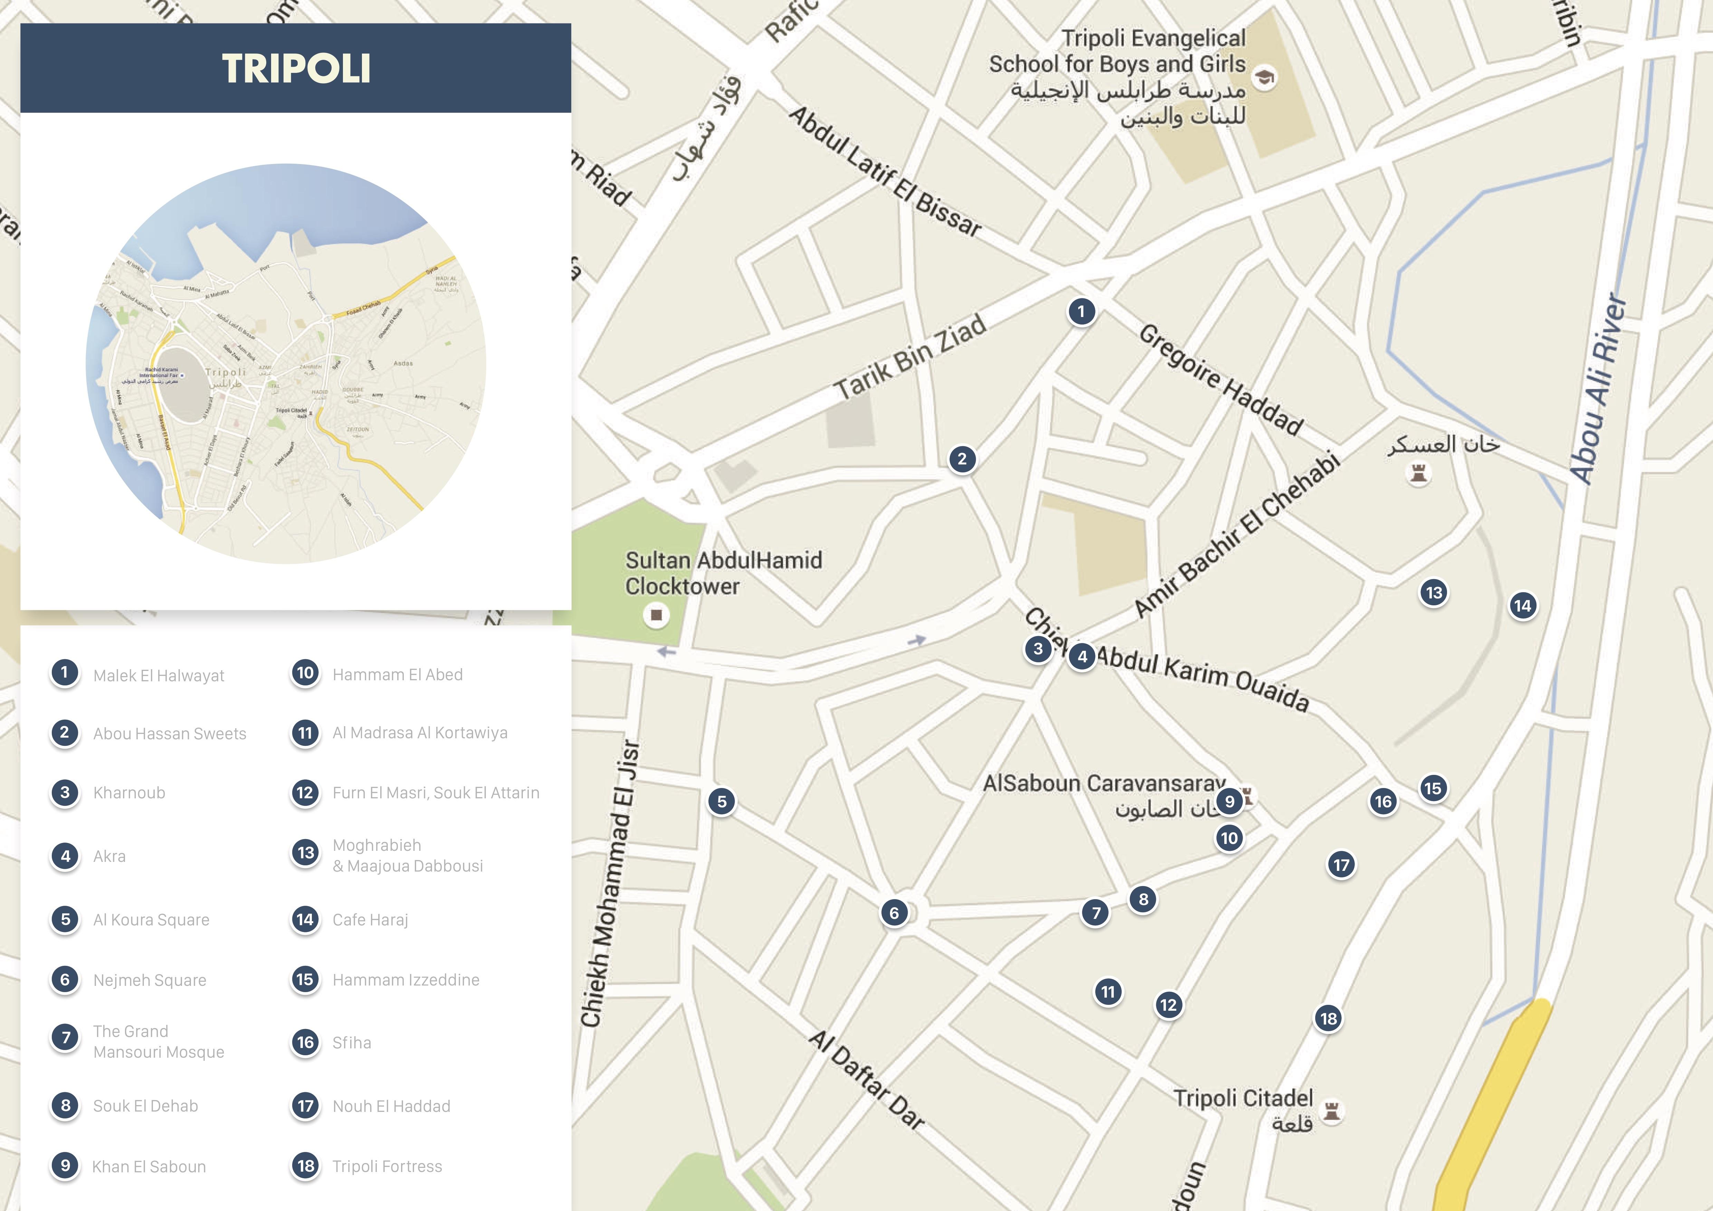Image resolution: width=1713 pixels, height=1211 pixels.
Task: Click Furn El Masri, Souk El Attarin entry
Action: point(436,792)
